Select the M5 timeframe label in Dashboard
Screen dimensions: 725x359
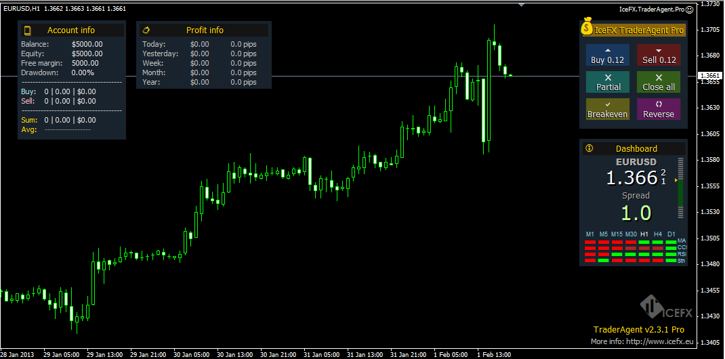coord(604,234)
